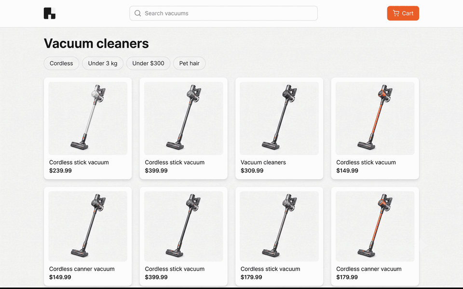Toggle the Cordless filter chip
463x289 pixels.
(61, 64)
